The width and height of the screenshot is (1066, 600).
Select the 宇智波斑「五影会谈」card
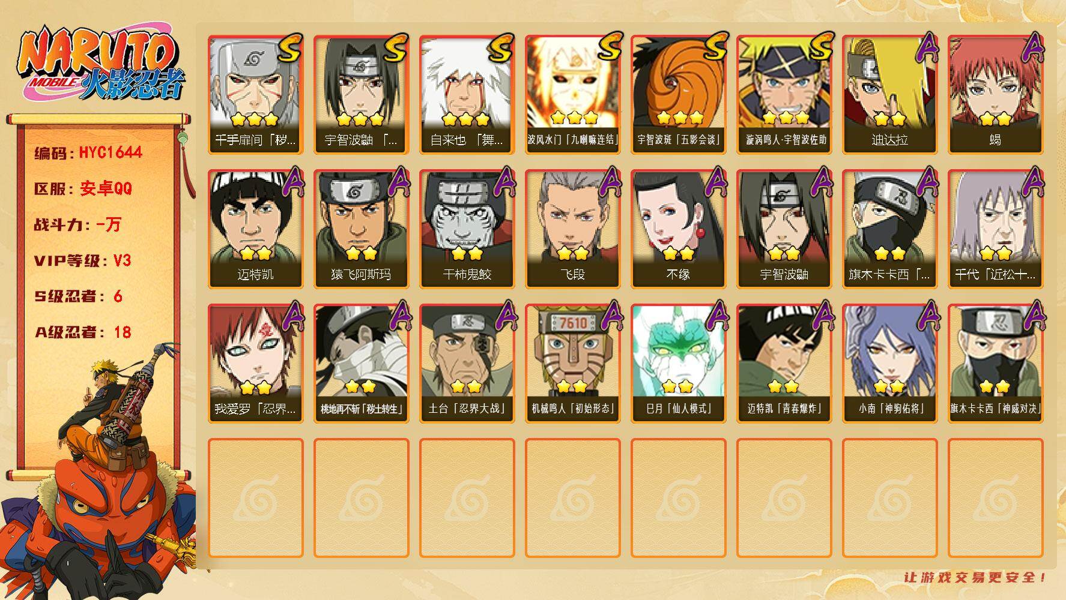click(x=678, y=95)
